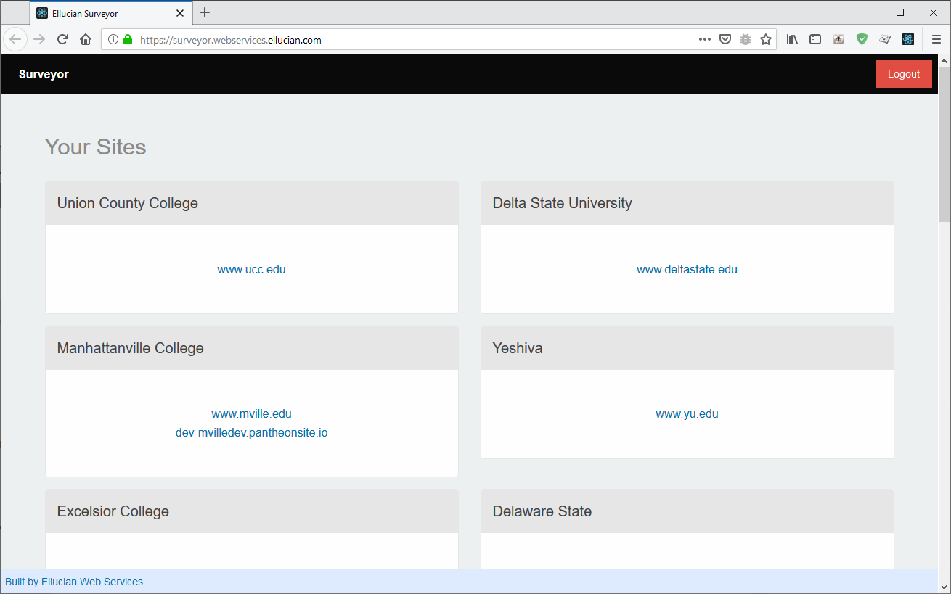Click the Logout button
The height and width of the screenshot is (594, 951).
(904, 74)
